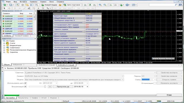Open the 'Модель' dropdown
The width and height of the screenshot is (184, 103).
click(122, 80)
